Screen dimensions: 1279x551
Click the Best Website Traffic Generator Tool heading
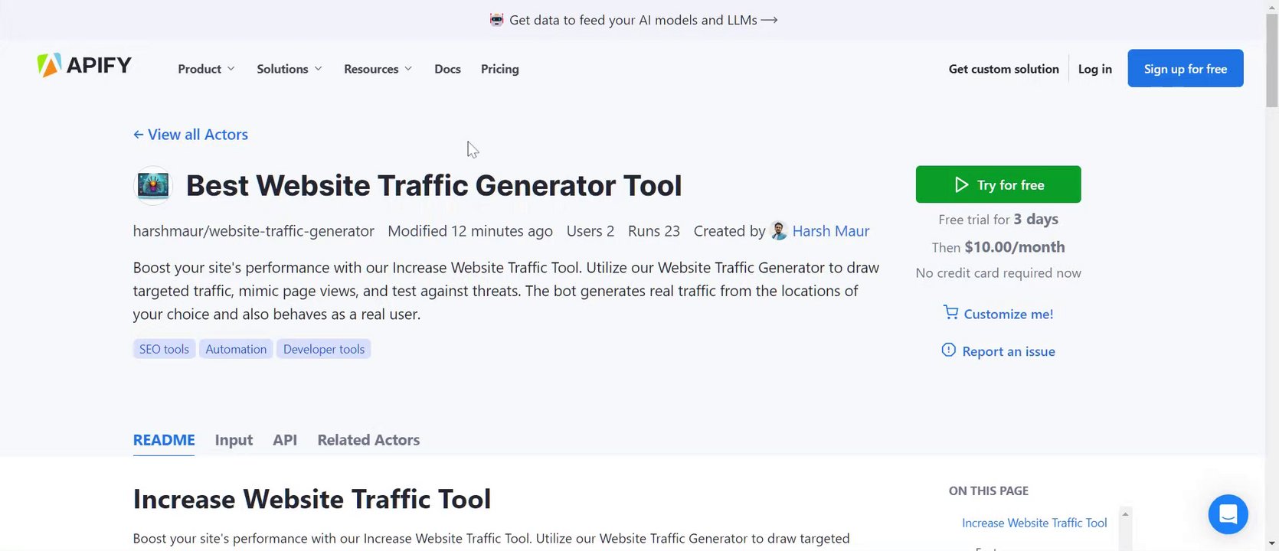pyautogui.click(x=434, y=186)
